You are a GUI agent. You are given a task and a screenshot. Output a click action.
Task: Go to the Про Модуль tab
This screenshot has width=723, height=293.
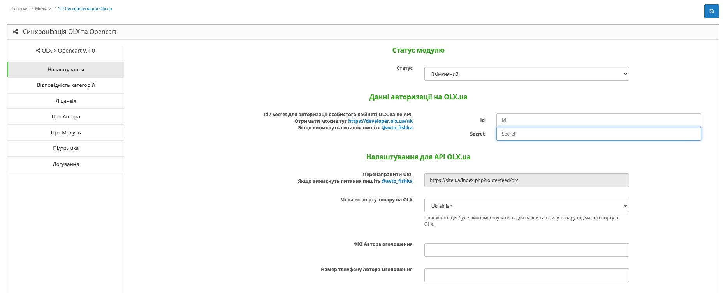pos(66,132)
